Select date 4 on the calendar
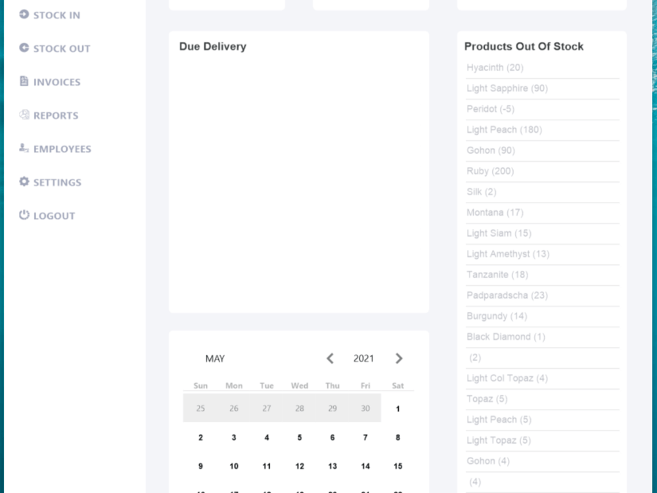 (x=267, y=438)
